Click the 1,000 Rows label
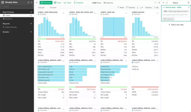The width and height of the screenshot is (191, 112). 96,3
